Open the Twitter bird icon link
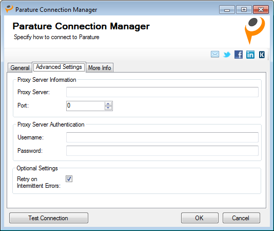Image resolution: width=274 pixels, height=231 pixels. point(227,55)
